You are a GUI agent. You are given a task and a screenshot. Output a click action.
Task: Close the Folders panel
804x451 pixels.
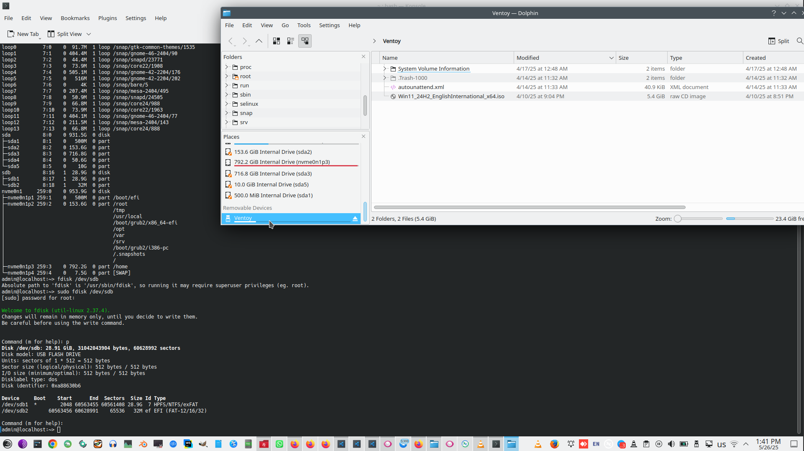(364, 56)
